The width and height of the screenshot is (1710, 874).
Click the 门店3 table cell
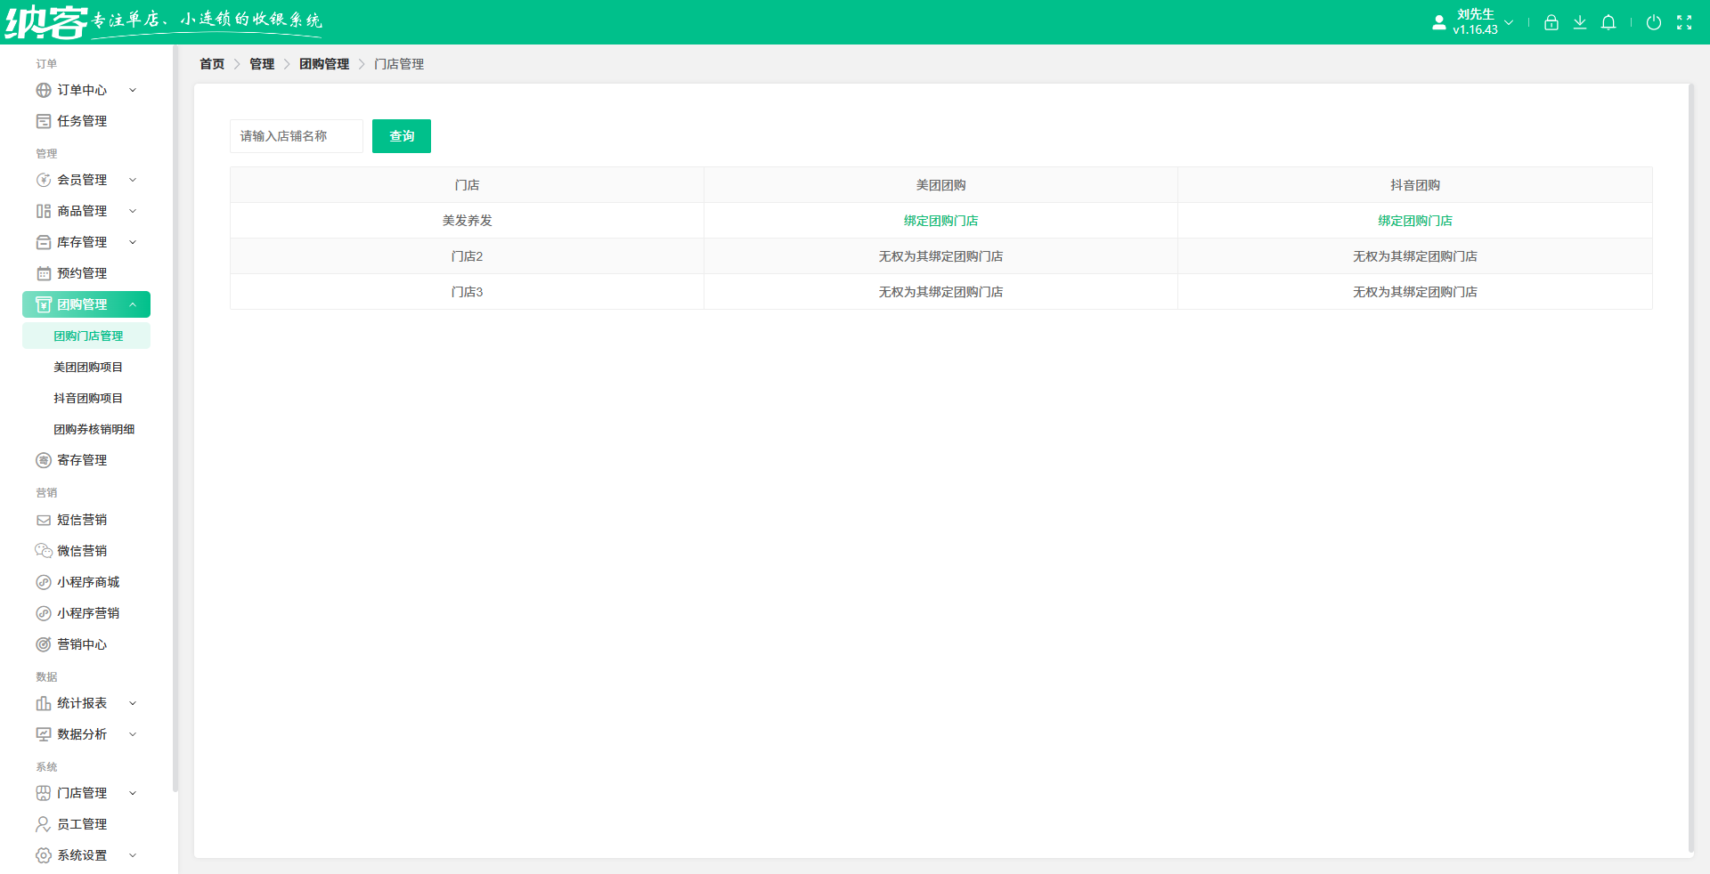[x=467, y=292]
